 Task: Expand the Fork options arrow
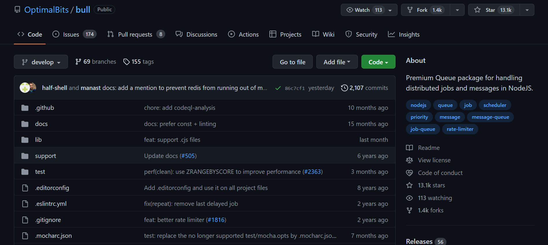click(x=457, y=10)
